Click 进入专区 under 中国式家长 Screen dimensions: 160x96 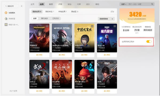[84, 55]
